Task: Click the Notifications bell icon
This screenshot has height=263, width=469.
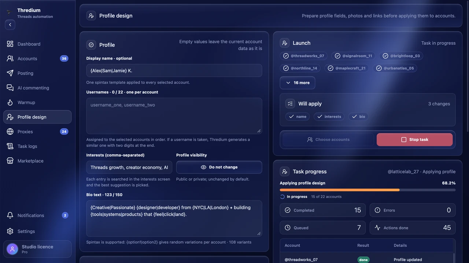Action: pyautogui.click(x=10, y=215)
